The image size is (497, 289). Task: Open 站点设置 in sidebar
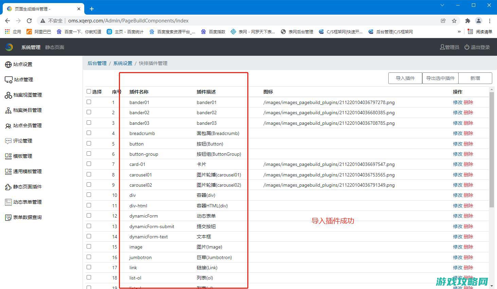[19, 64]
